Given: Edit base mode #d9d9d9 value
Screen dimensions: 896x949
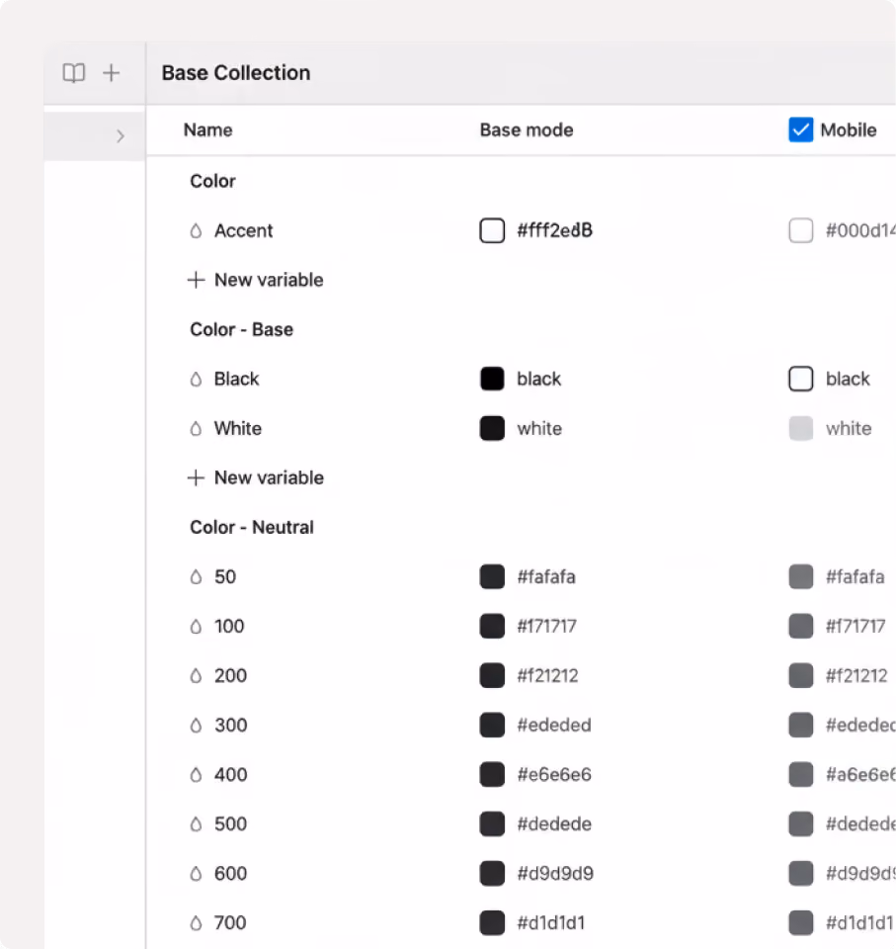Looking at the screenshot, I should point(555,873).
